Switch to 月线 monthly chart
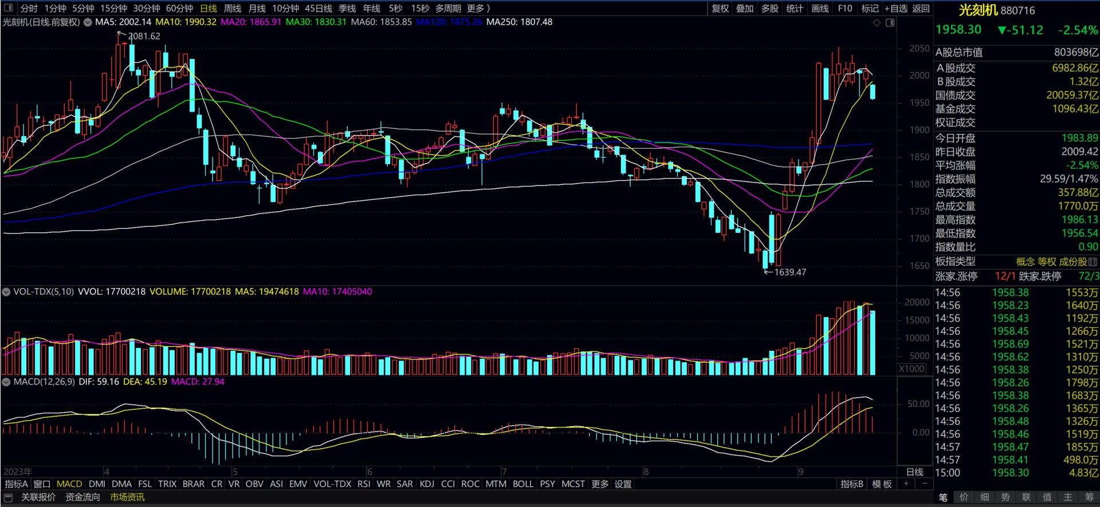The image size is (1100, 507). coord(257,9)
